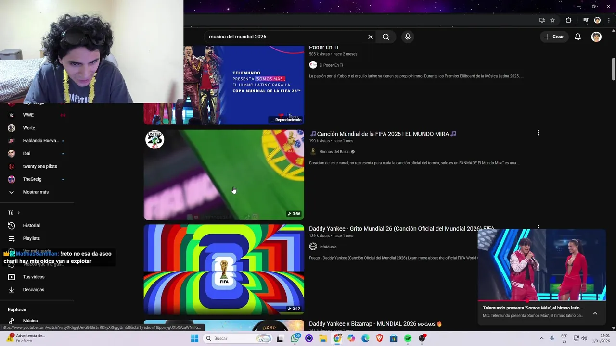Open Copilot from taskbar

pos(351,339)
